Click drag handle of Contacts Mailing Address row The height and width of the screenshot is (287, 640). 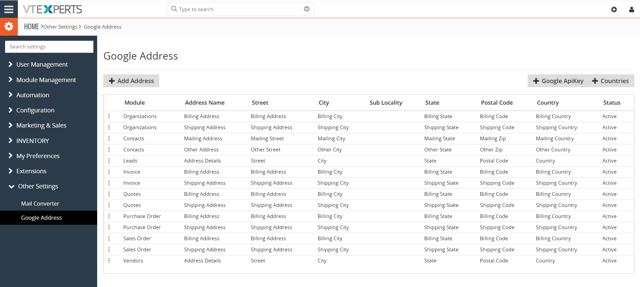point(109,138)
